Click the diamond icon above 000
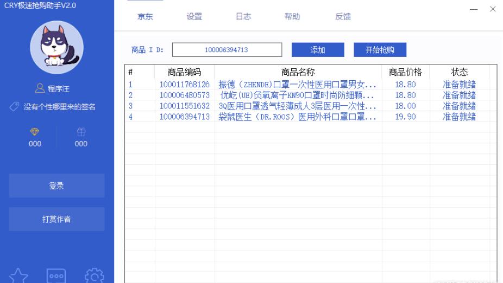 35,132
